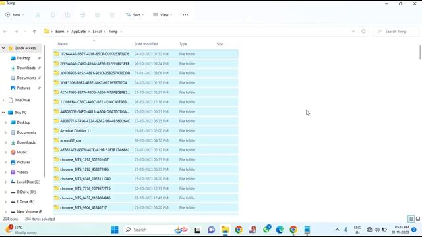Switch to large icons view layout
The image size is (422, 237).
click(418, 219)
